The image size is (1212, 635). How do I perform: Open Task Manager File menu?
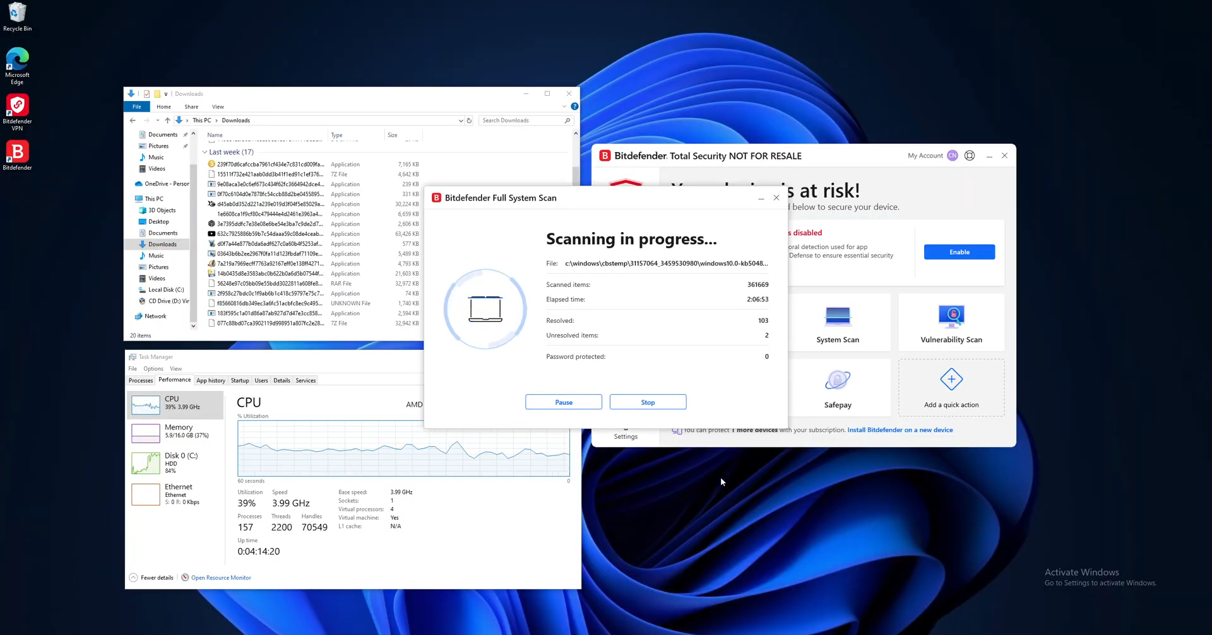point(133,369)
